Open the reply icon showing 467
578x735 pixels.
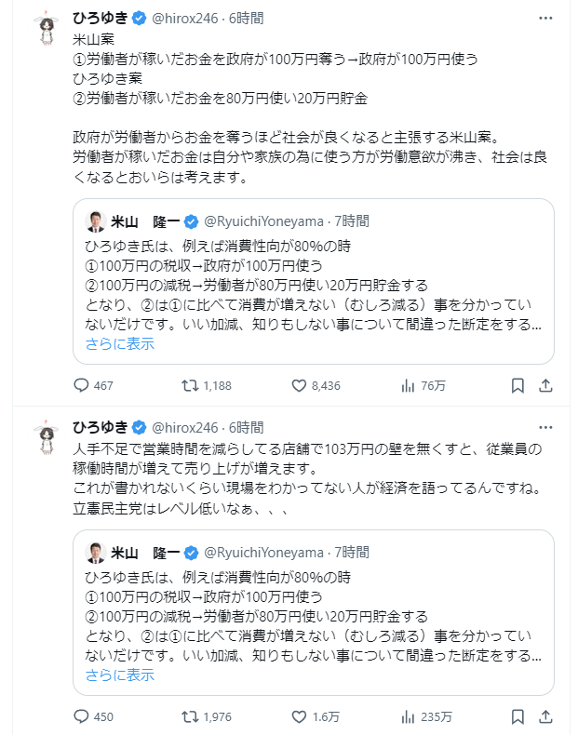(81, 385)
